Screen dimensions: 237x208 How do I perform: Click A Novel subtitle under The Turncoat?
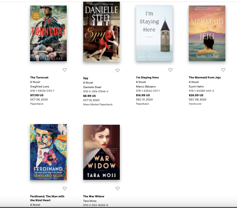pos(35,82)
